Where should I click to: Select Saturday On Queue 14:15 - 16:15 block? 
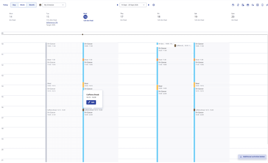[211, 98]
